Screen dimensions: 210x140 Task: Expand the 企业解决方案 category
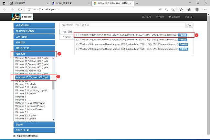34,25
